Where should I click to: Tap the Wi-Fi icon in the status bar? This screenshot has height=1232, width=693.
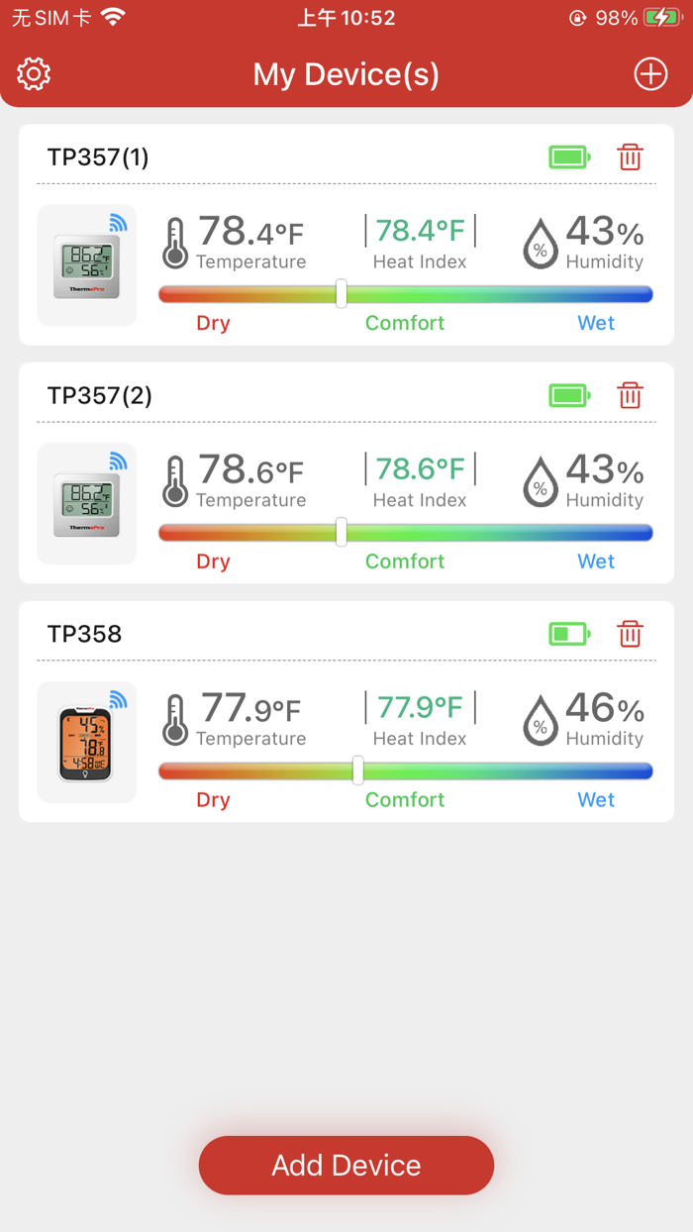click(x=111, y=17)
